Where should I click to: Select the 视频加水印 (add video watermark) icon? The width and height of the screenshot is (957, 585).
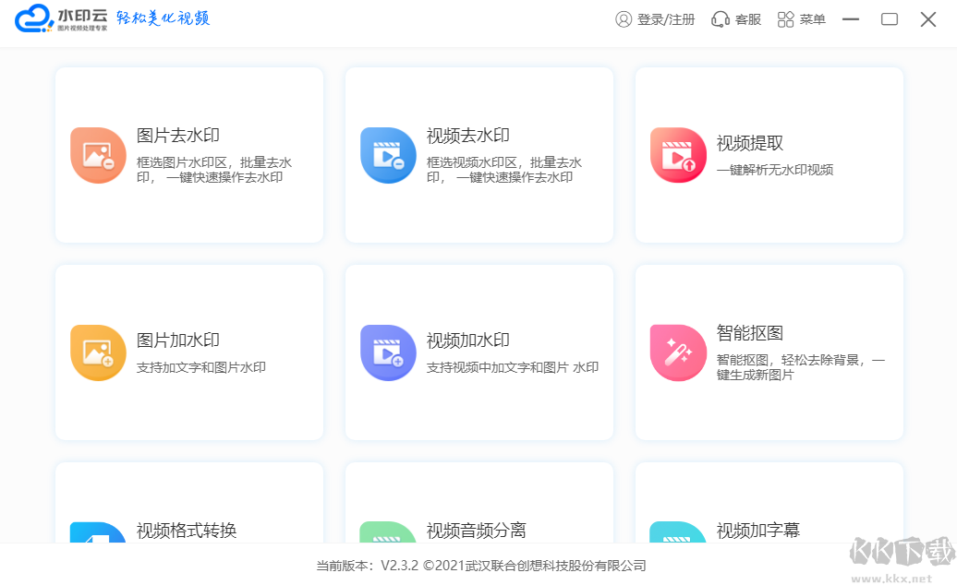click(388, 352)
